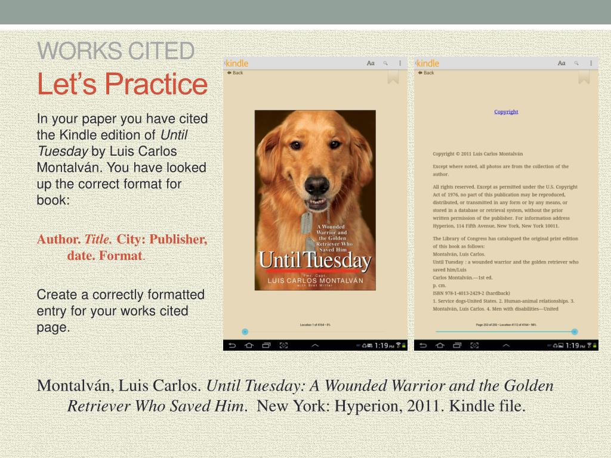Tap the kindle logo above the copyright page

point(427,63)
